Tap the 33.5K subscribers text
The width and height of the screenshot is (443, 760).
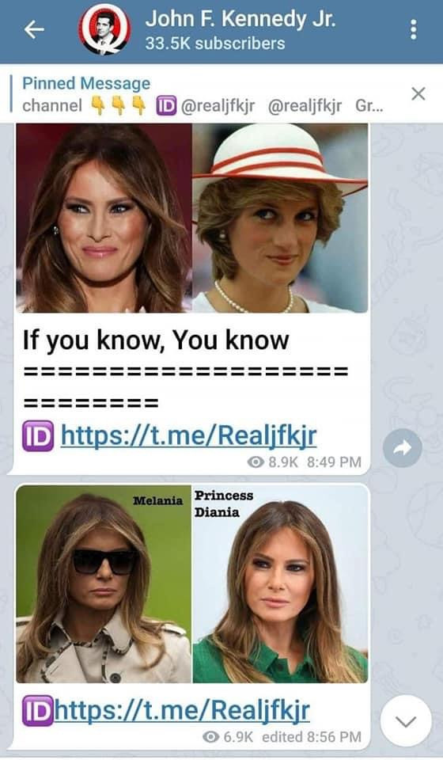point(215,44)
